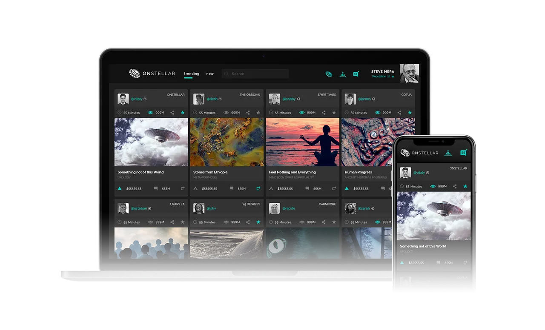Click the teal spiral galaxy icon in laptop header
545x330 pixels.
coord(329,74)
